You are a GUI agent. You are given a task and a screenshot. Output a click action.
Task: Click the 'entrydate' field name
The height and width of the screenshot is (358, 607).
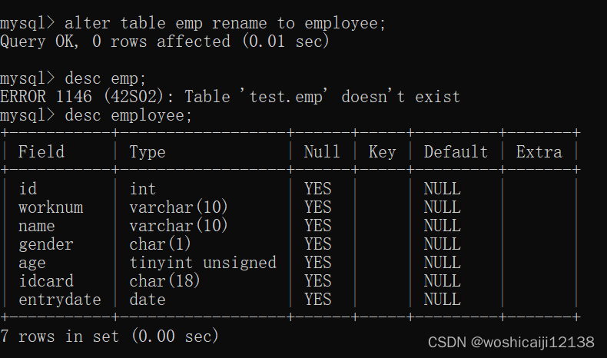(x=60, y=300)
